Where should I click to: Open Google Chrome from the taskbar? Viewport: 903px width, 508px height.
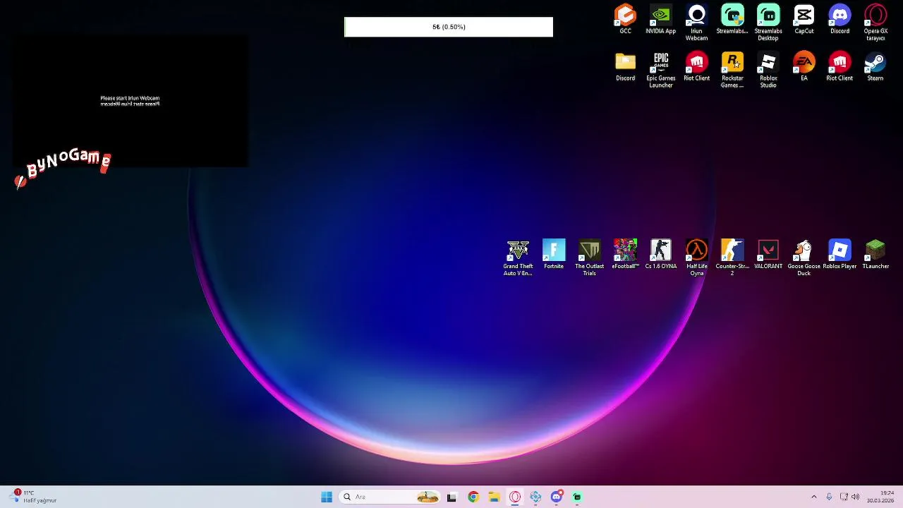473,497
